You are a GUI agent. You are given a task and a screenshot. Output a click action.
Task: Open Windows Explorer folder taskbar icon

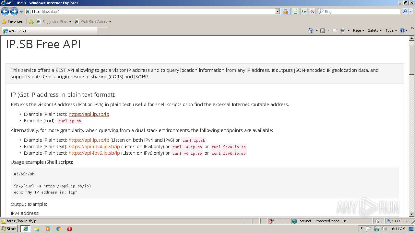[x=37, y=229]
